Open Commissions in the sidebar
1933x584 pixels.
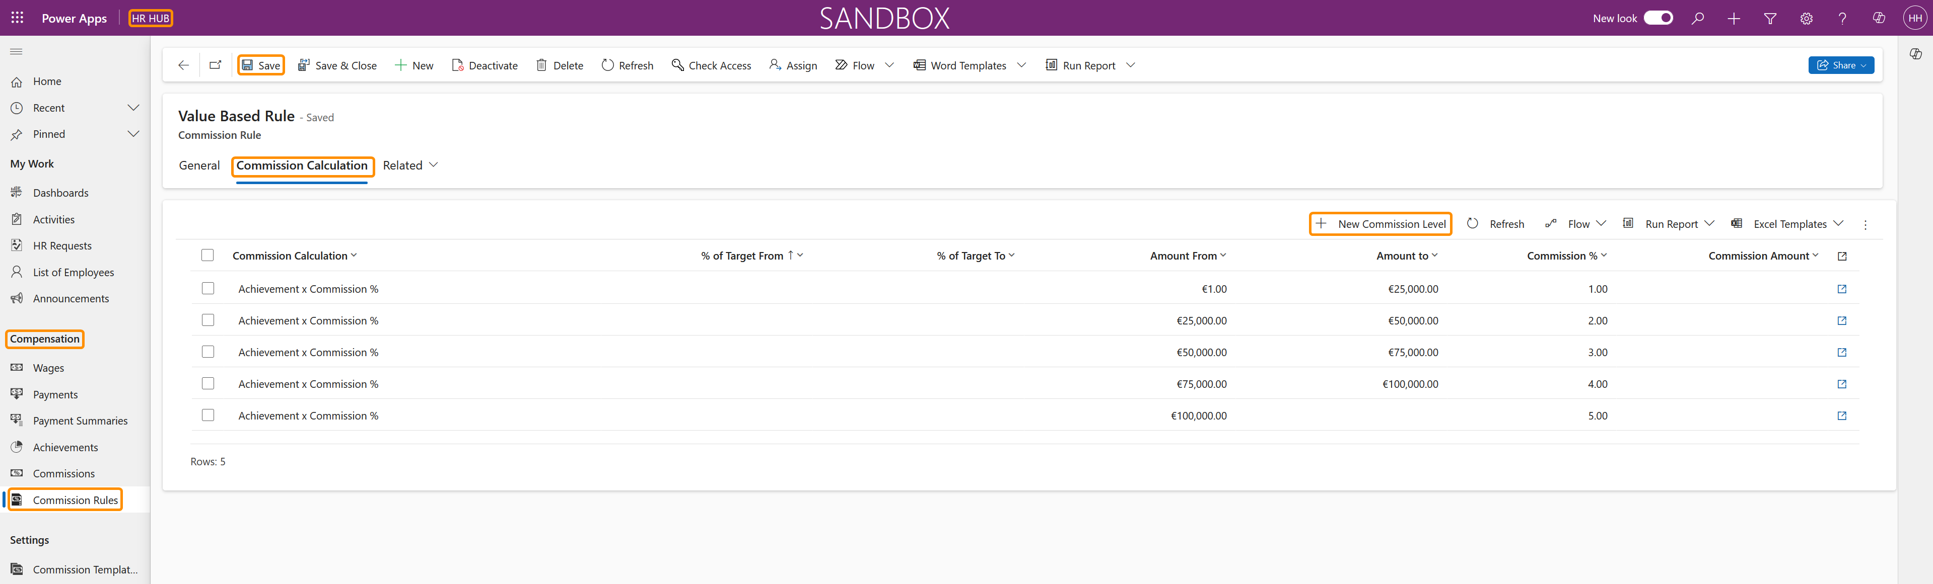[x=64, y=474]
